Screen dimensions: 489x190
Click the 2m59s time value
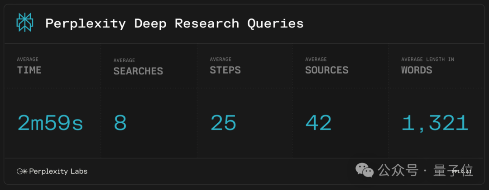[x=50, y=123]
